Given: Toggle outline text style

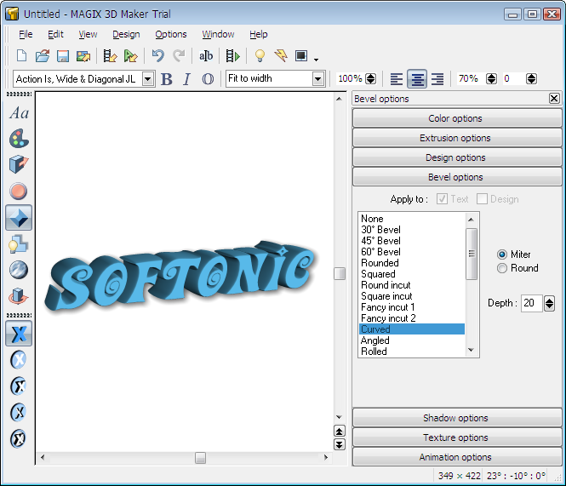Looking at the screenshot, I should tap(208, 78).
